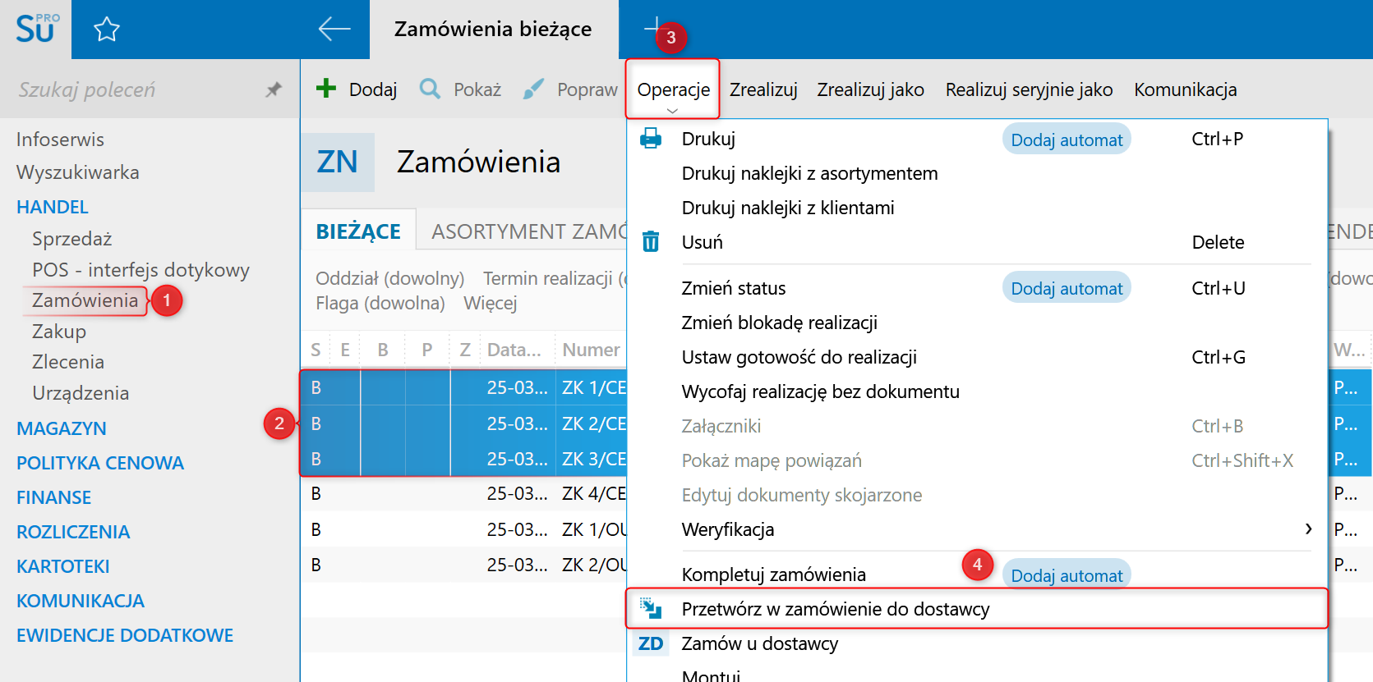Click the favorites star icon
Screen dimensions: 1373x682
tap(107, 30)
